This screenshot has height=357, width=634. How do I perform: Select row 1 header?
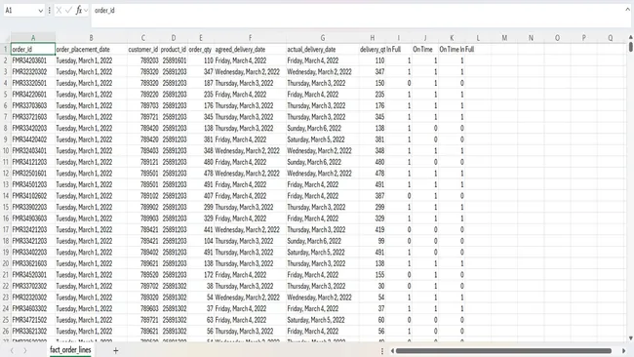tap(5, 50)
